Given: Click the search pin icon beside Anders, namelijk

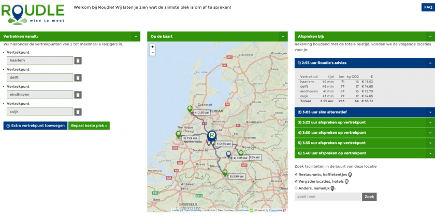Looking at the screenshot, I should [x=332, y=188].
